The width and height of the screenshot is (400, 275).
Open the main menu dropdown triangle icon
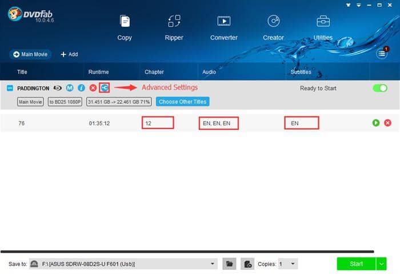point(359,5)
